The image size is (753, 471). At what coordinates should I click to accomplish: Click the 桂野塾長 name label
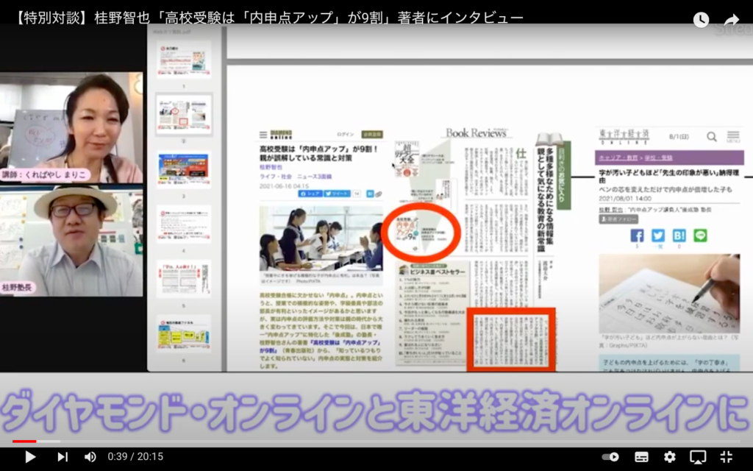coord(18,288)
